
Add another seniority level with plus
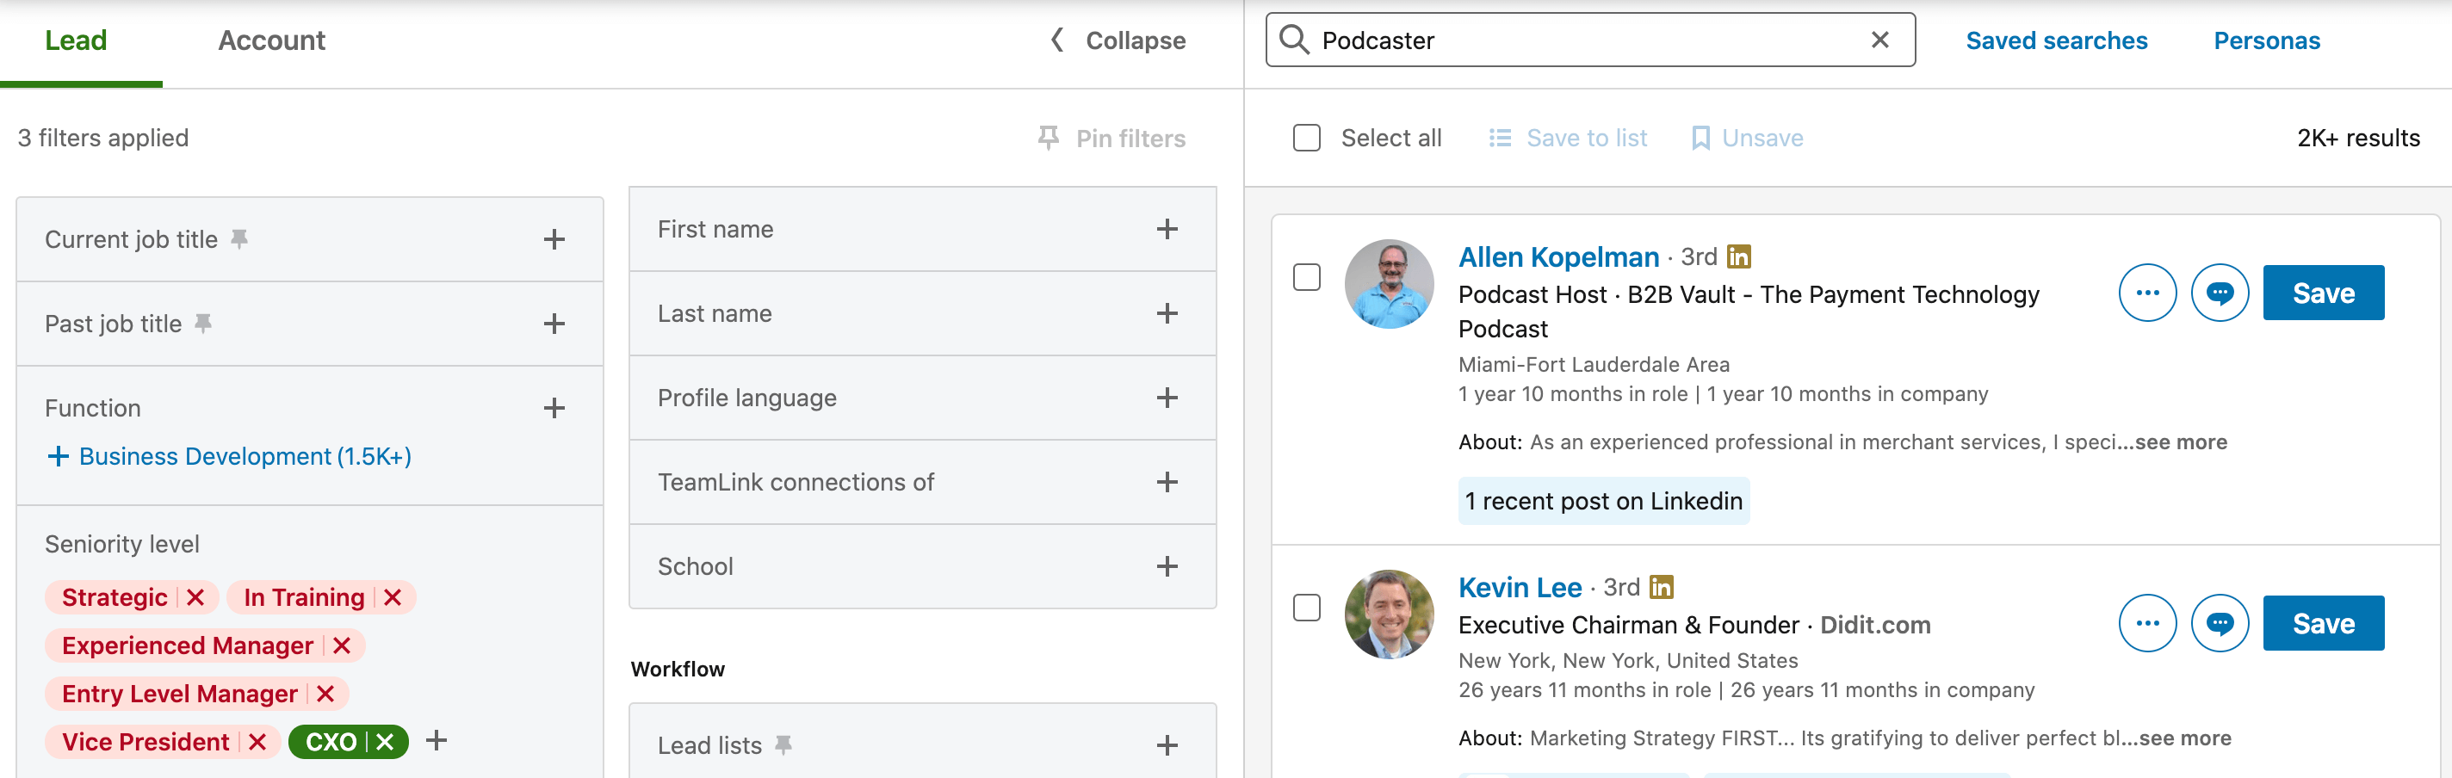pos(436,740)
